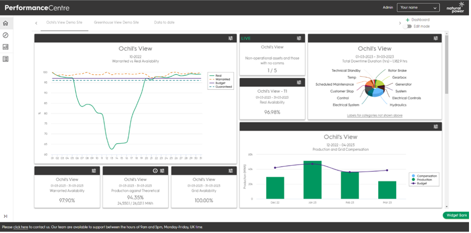Follow the click here contact link

click(x=21, y=228)
